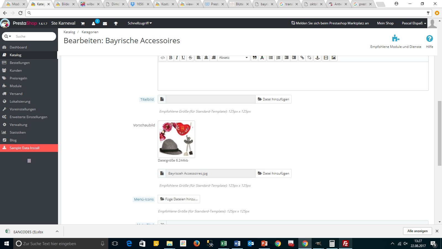Remove link with unlink icon

click(x=309, y=58)
